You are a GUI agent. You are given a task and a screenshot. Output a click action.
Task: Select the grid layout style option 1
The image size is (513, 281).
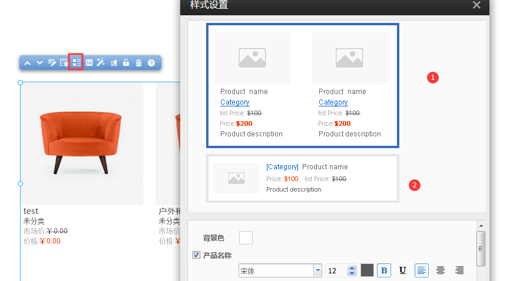[x=303, y=85]
